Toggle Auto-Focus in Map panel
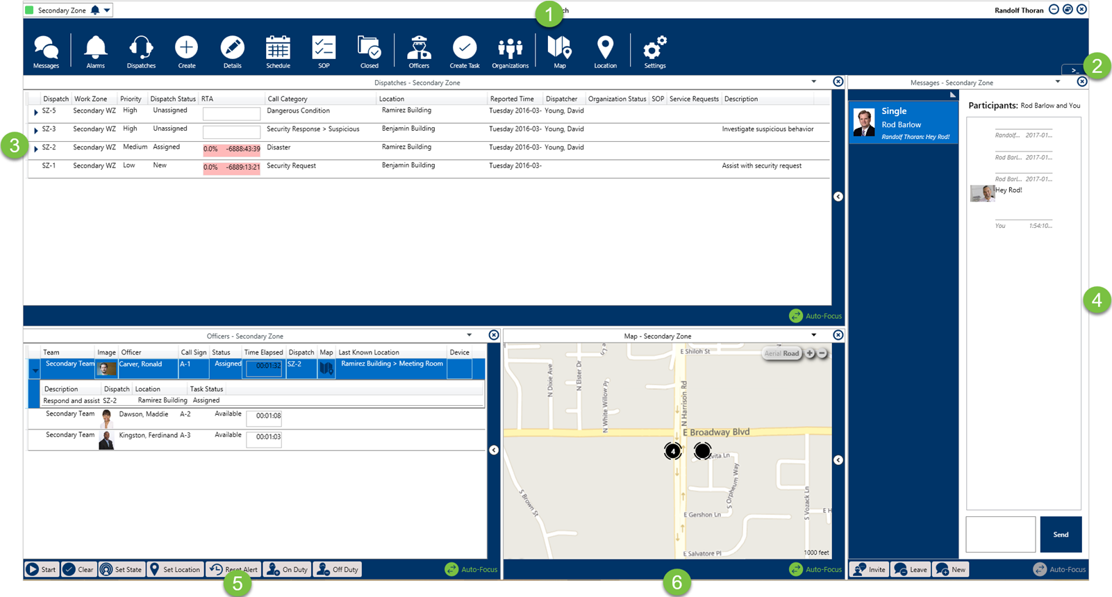Viewport: 1112px width, 597px height. pos(815,569)
